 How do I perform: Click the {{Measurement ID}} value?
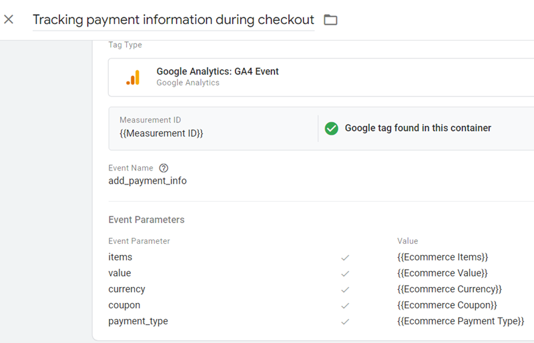point(161,133)
